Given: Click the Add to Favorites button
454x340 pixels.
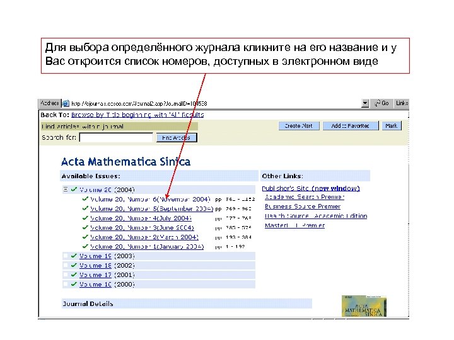Looking at the screenshot, I should pos(351,126).
